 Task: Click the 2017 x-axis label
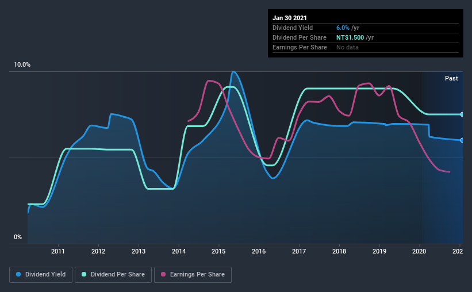(299, 251)
